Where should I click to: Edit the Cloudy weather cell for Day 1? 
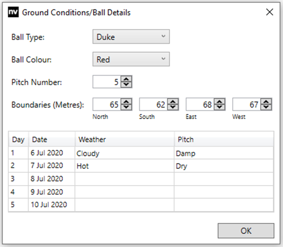(x=124, y=154)
